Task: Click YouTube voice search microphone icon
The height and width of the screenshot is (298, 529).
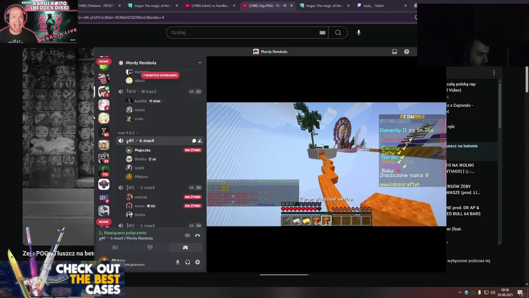Action: (x=359, y=33)
